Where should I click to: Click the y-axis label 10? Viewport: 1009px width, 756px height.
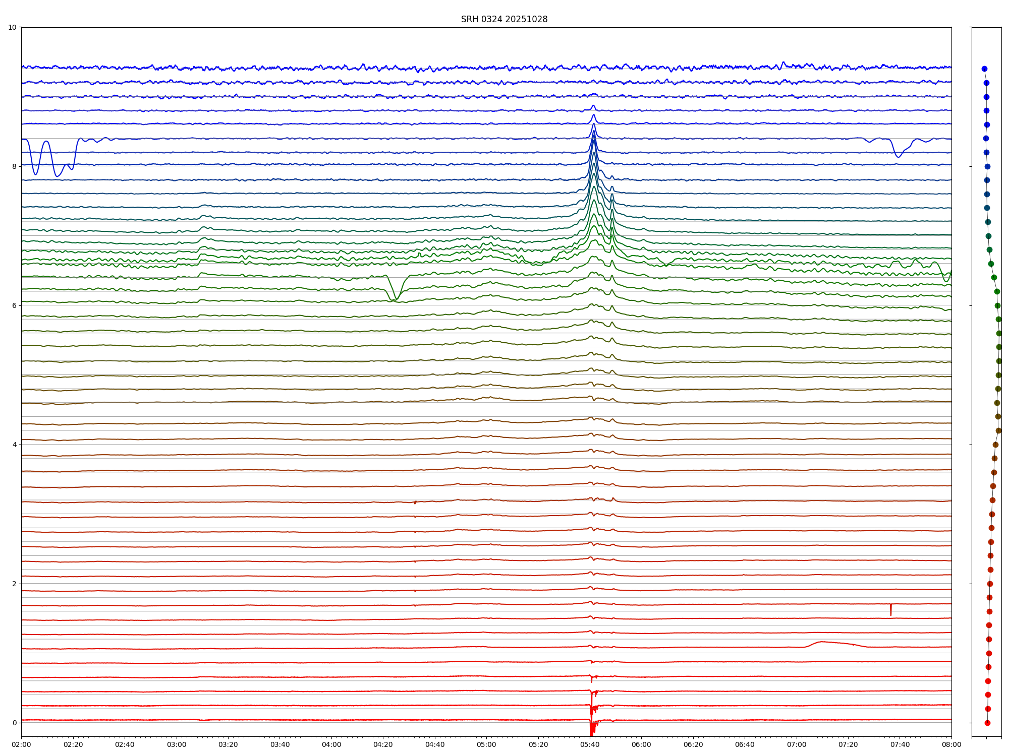pos(12,27)
